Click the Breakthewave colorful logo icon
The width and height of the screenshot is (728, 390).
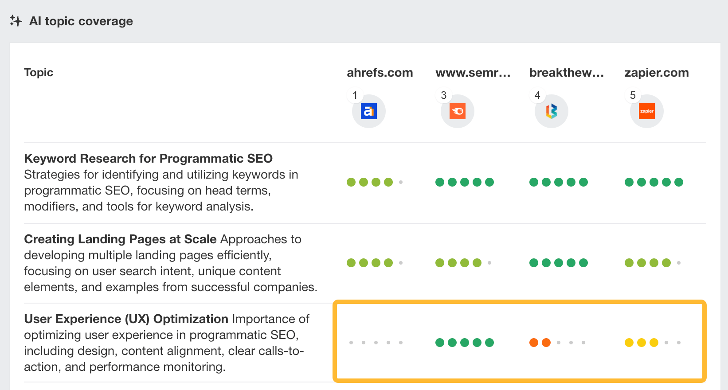click(551, 111)
